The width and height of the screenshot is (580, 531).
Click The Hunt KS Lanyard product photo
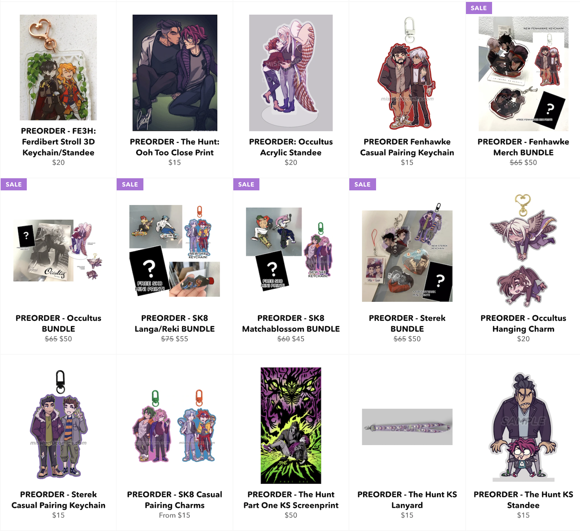(407, 427)
